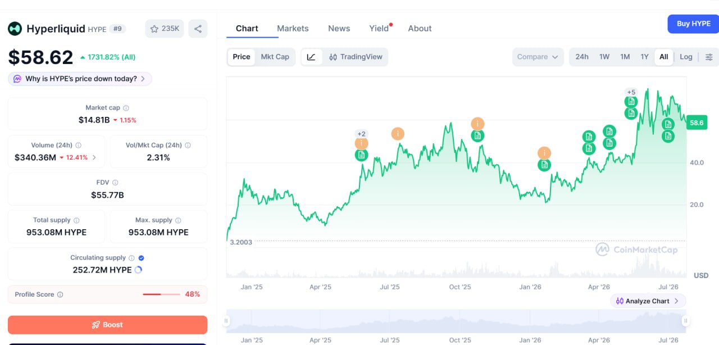Click the Max. supply info icon
719x345 pixels.
click(x=178, y=220)
